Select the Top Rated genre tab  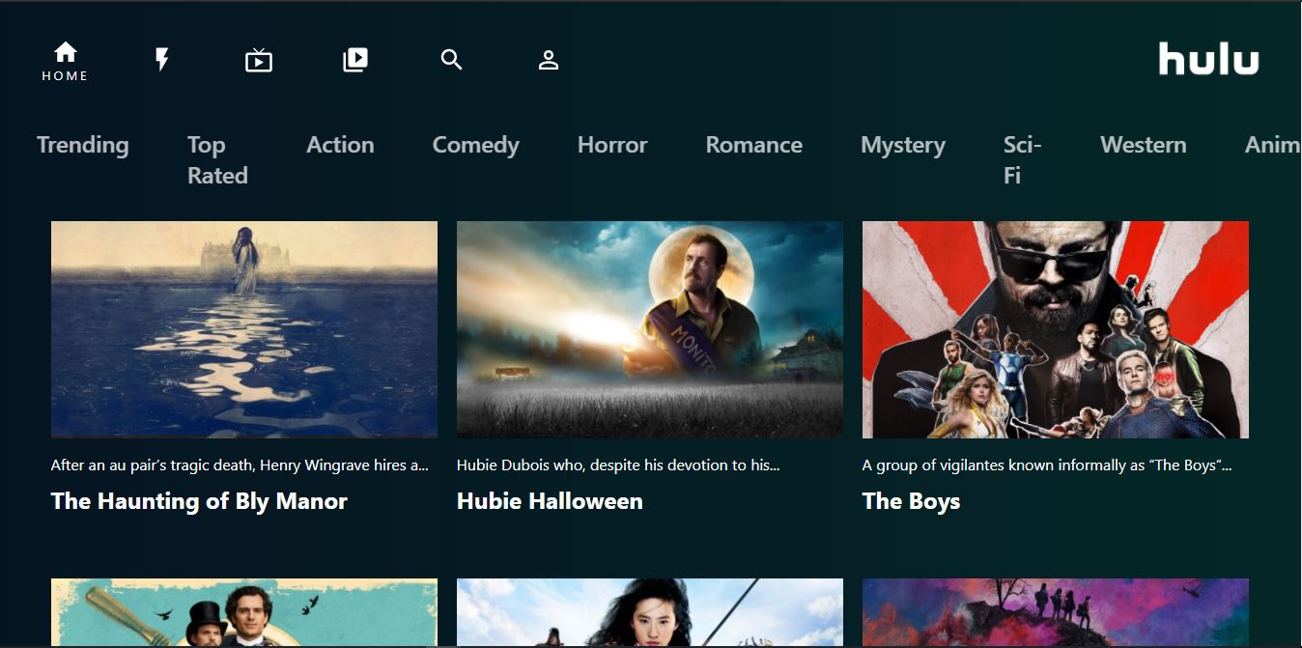tap(217, 160)
